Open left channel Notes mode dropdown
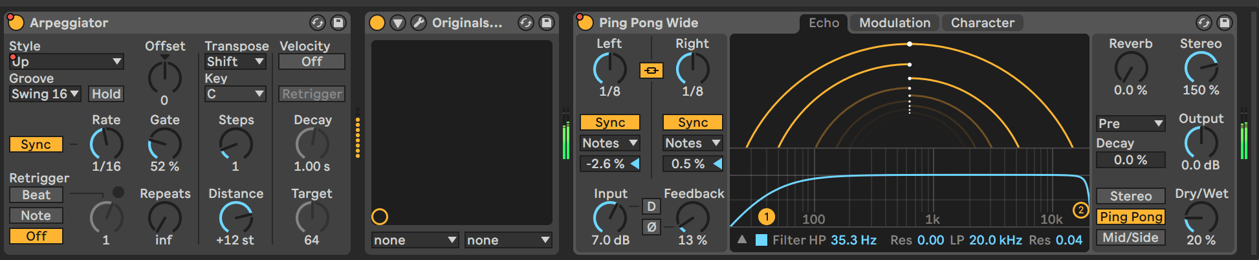This screenshot has height=260, width=1259. (610, 143)
